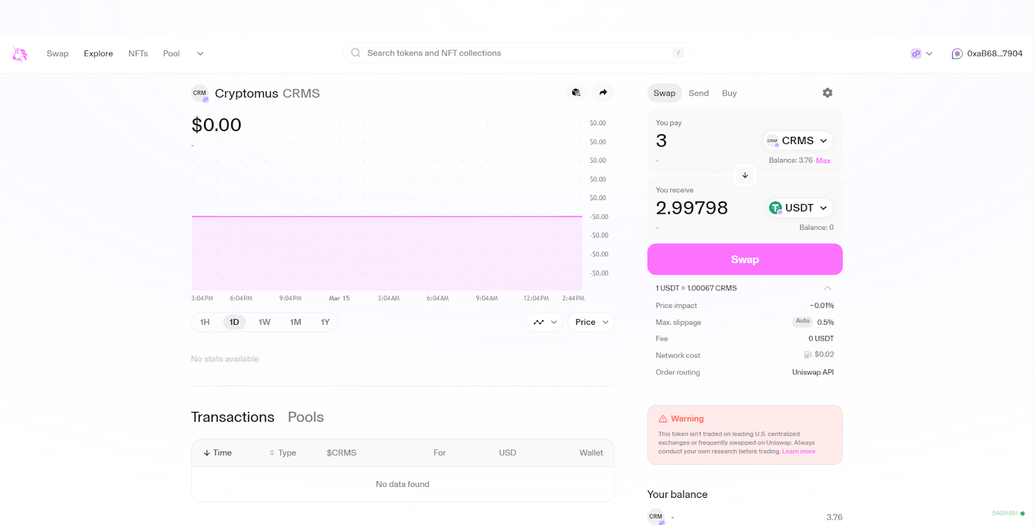Go to Swap in top navigation
This screenshot has width=1034, height=525.
58,54
